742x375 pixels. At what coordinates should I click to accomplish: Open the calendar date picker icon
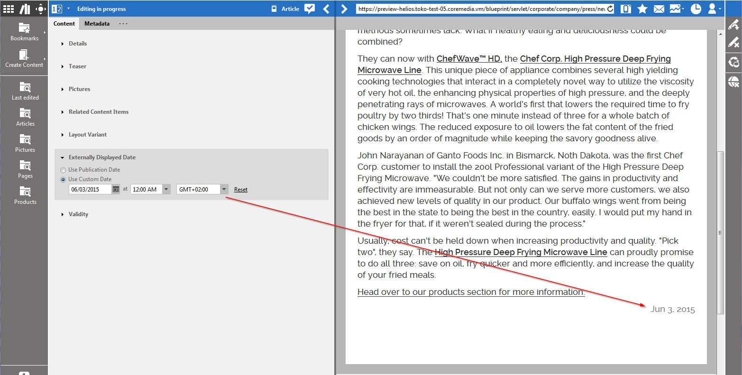tap(116, 189)
